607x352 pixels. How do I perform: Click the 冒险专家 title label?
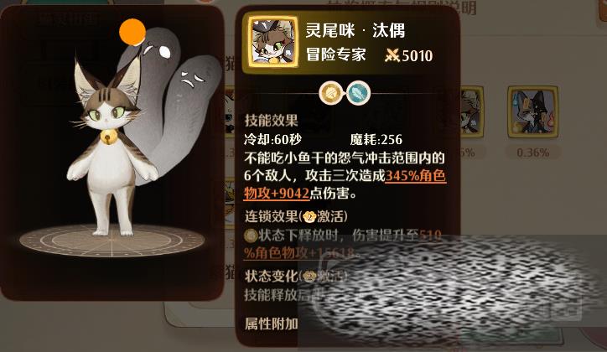click(335, 55)
